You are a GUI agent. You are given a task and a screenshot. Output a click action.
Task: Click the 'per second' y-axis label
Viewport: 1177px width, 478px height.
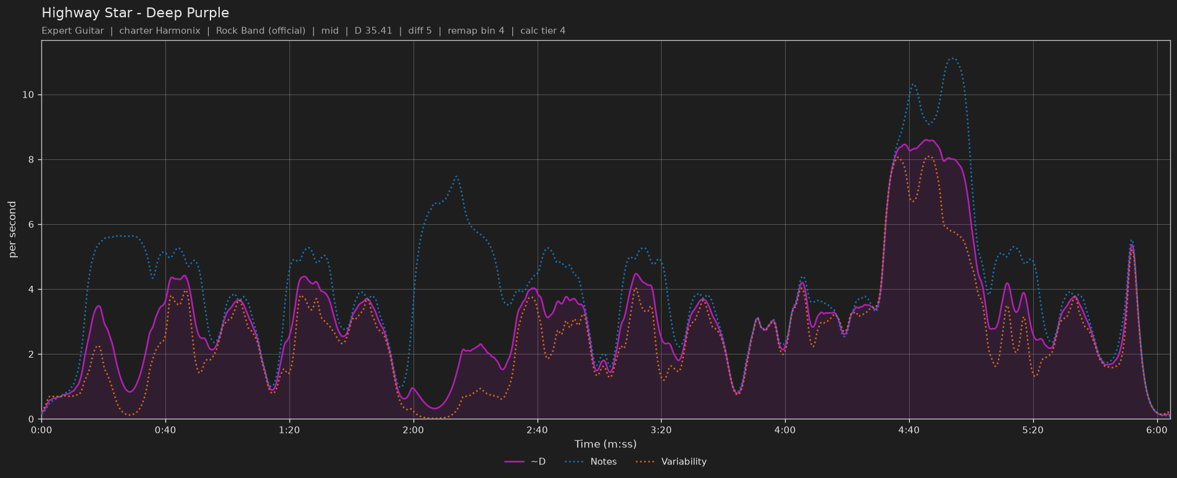(12, 230)
